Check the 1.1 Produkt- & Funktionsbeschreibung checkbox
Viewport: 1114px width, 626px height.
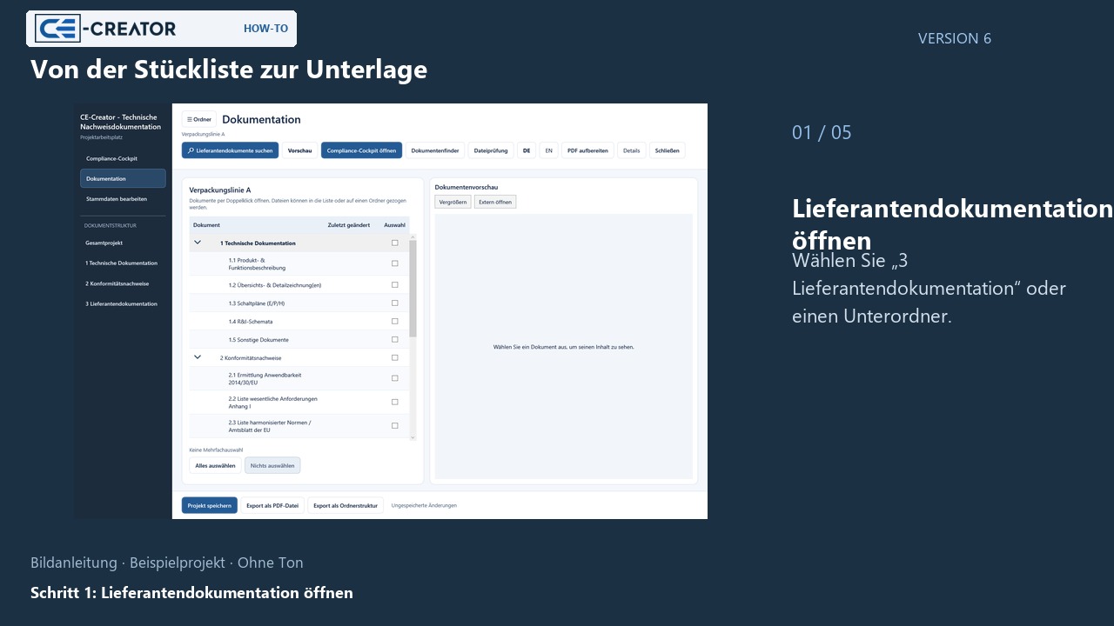[395, 263]
